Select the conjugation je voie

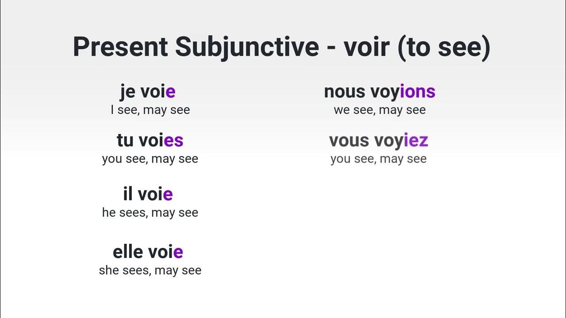[x=148, y=92]
